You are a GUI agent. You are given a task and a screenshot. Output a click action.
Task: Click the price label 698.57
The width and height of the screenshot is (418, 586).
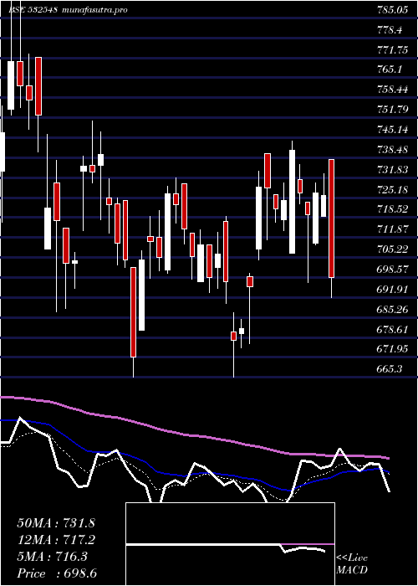coord(391,270)
